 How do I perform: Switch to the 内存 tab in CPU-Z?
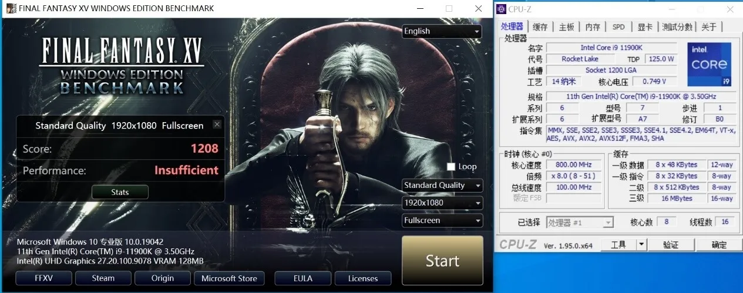(x=593, y=27)
